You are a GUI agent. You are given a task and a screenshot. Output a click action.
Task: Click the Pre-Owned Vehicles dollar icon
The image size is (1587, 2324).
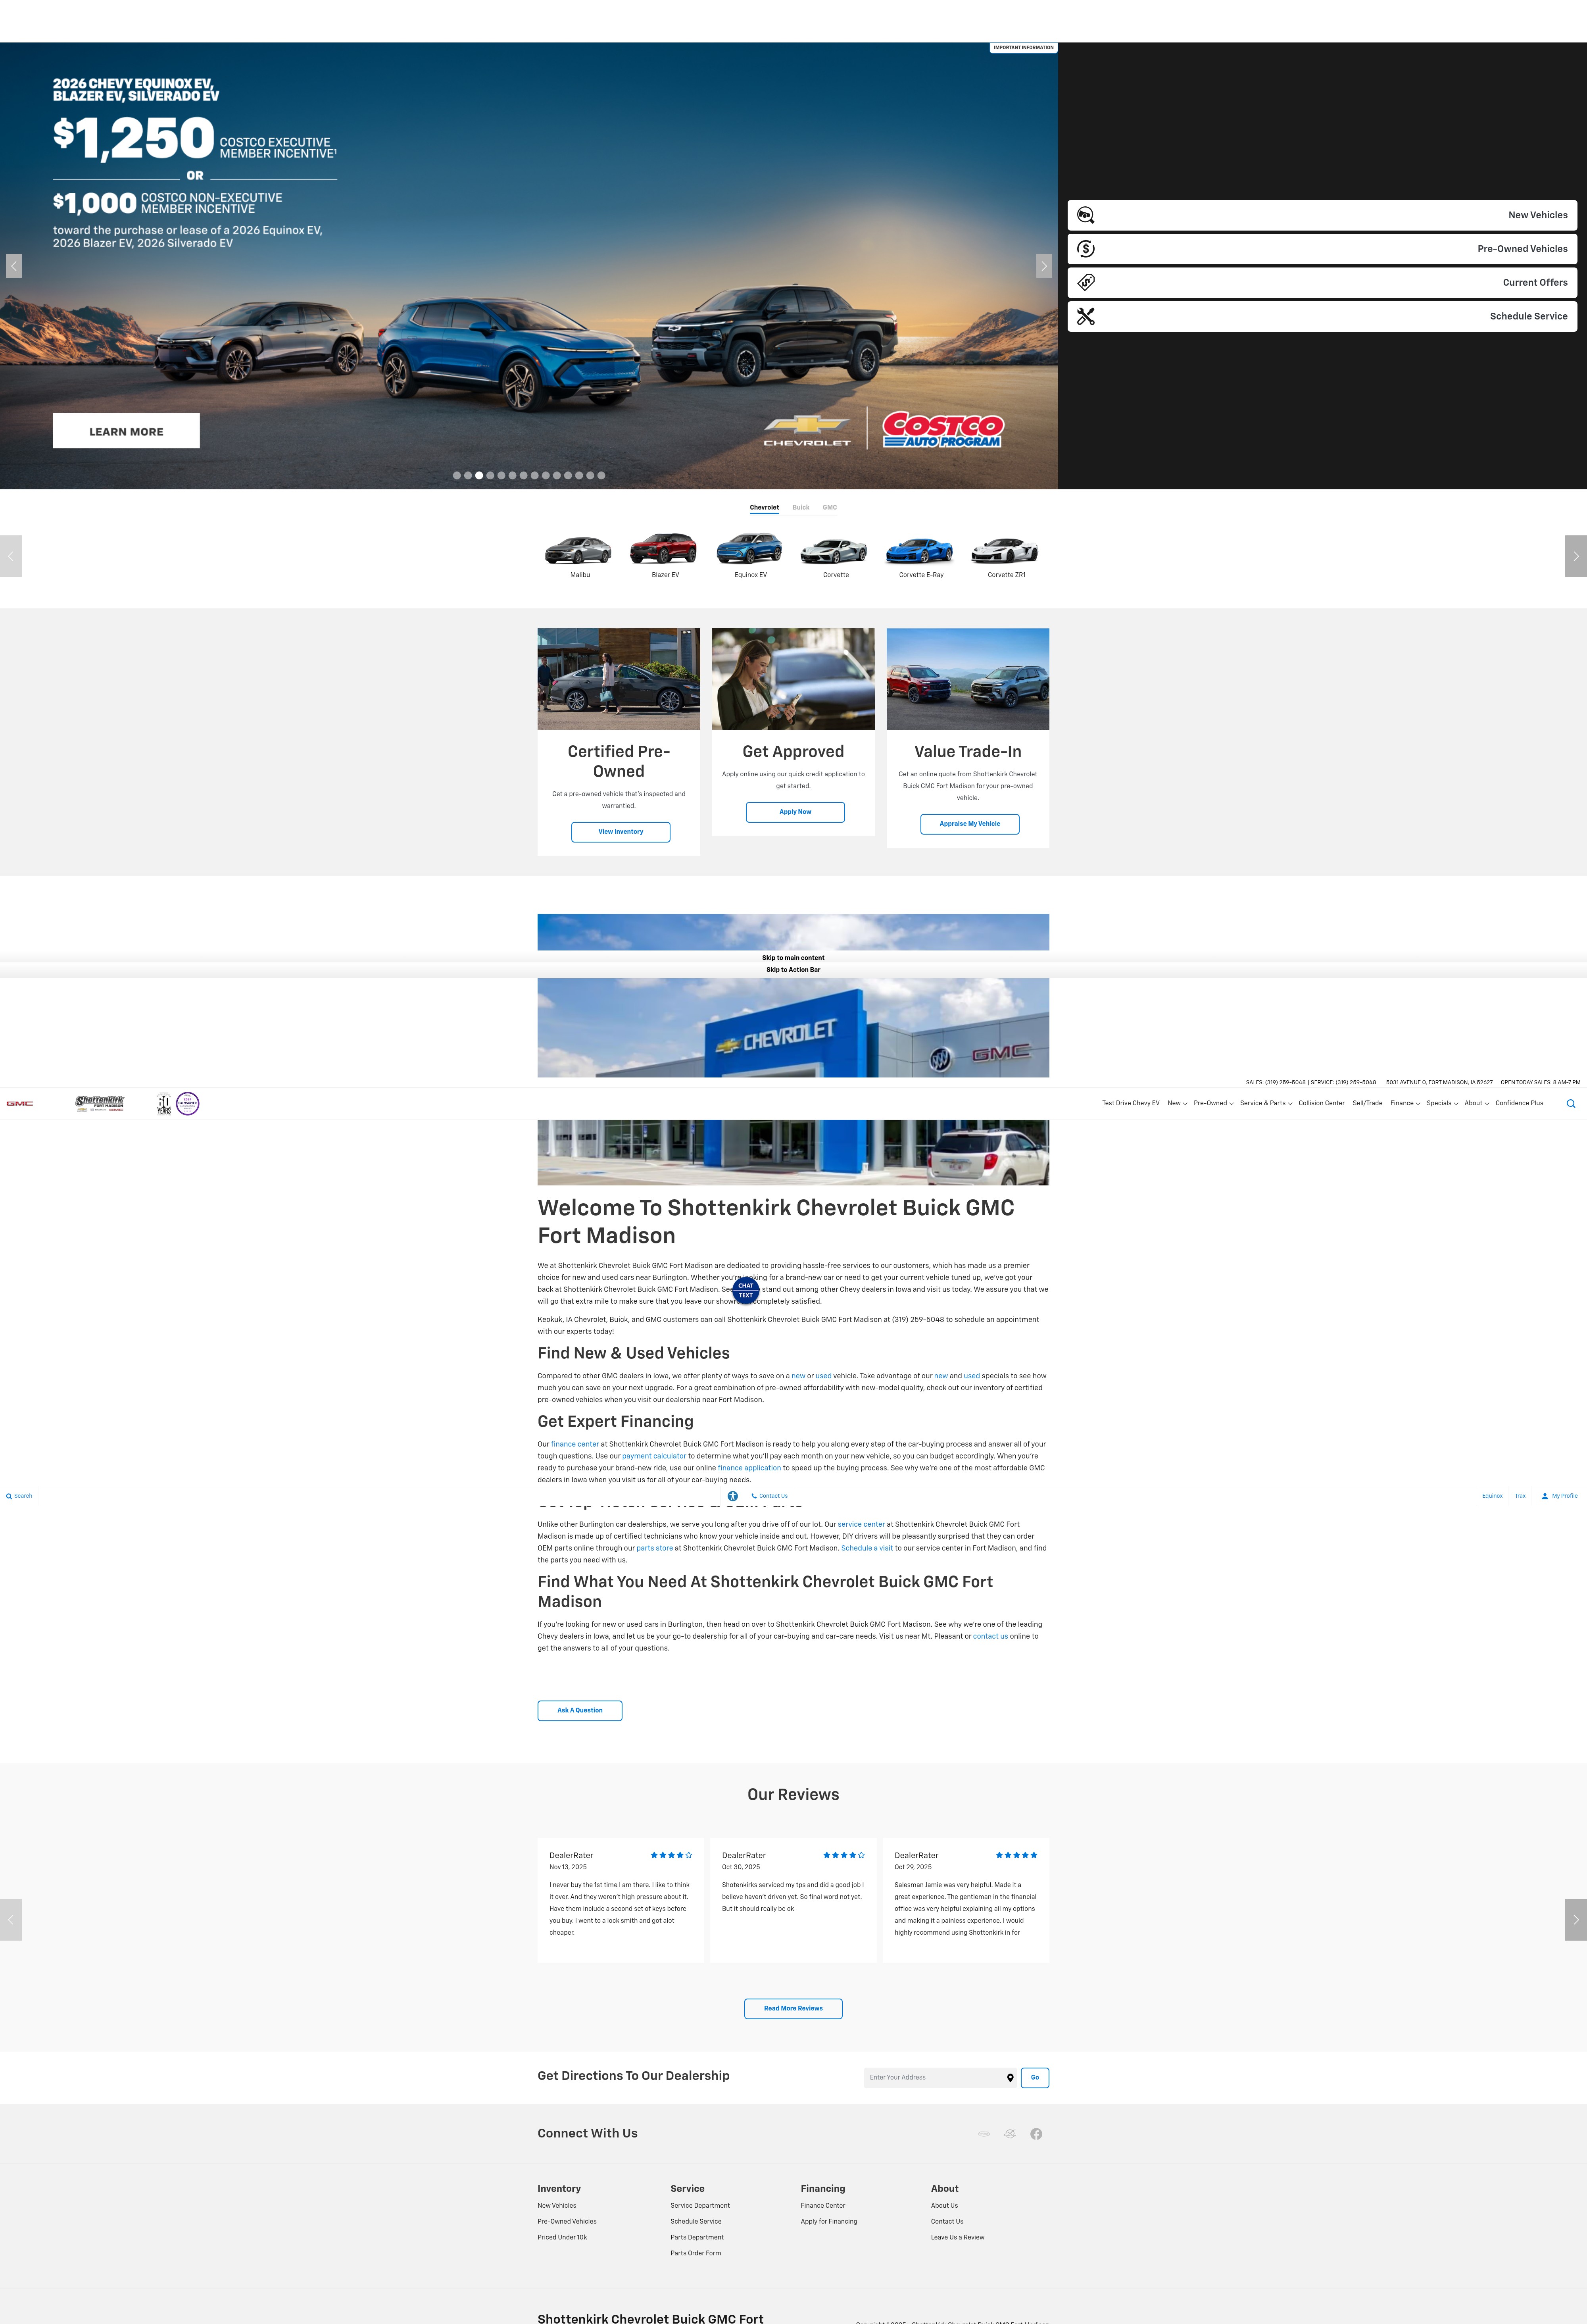pyautogui.click(x=1086, y=249)
